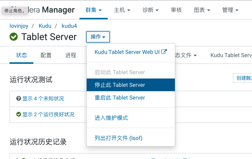The image size is (252, 159).
Task: Open the Kudu breadcrumb link
Action: coord(45,26)
